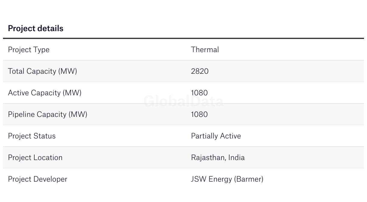367x202 pixels.
Task: Click the word Rajasthan in location row
Action: tap(208, 158)
